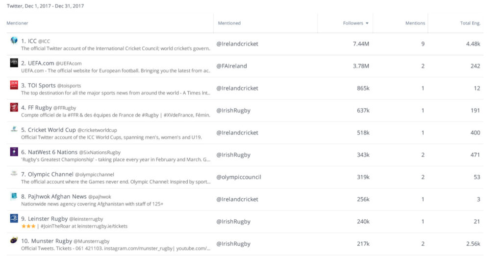Screen dimensions: 502x256
Task: Open the @Munsterrugby handle link
Action: coord(91,242)
